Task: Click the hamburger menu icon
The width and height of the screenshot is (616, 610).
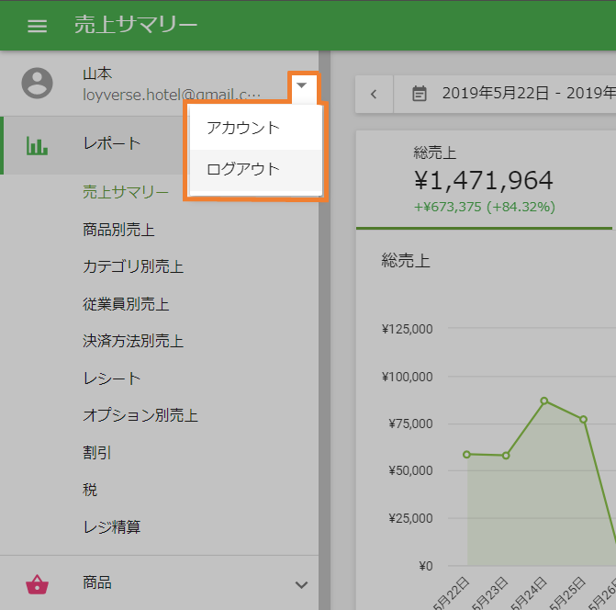Action: 37,26
